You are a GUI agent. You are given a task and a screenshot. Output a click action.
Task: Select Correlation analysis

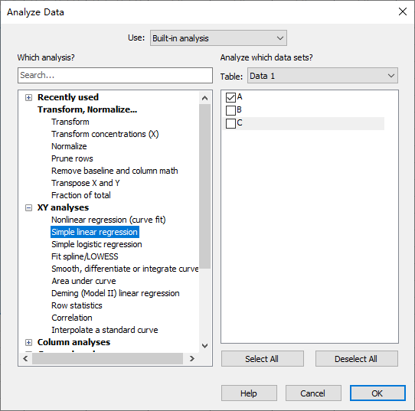pos(72,318)
